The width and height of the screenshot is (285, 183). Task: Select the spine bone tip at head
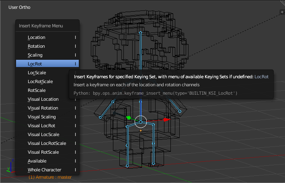pos(140,33)
